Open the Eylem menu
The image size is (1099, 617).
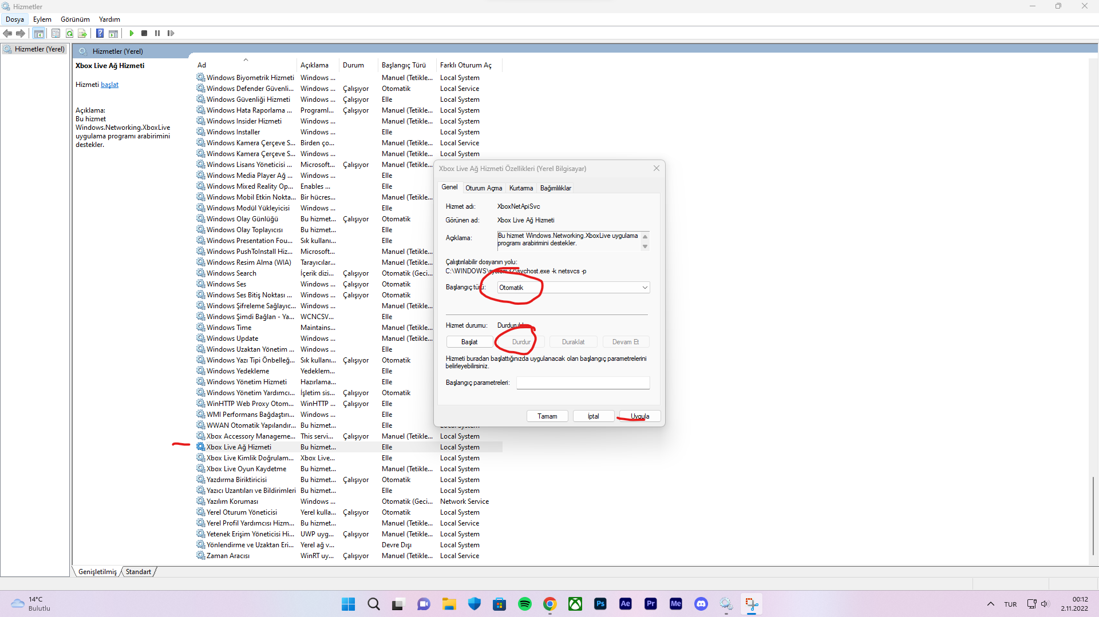pos(42,19)
